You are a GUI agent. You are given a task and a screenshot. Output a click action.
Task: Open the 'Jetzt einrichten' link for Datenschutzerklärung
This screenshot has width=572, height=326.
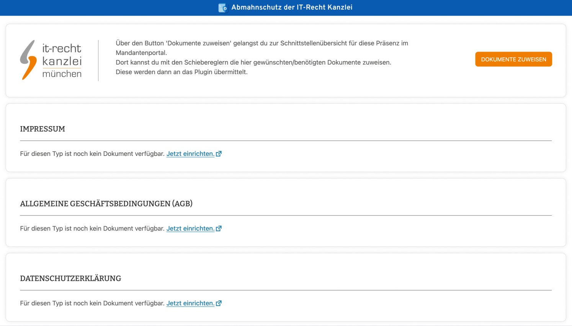(x=190, y=303)
